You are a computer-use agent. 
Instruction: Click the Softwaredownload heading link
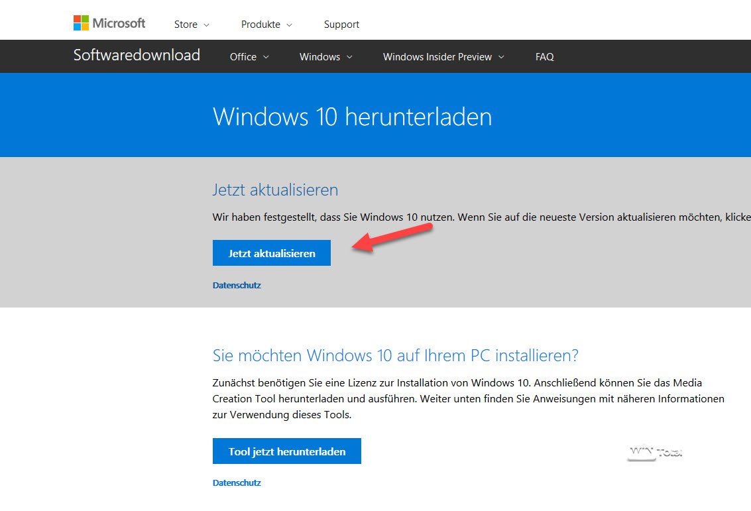coord(137,55)
